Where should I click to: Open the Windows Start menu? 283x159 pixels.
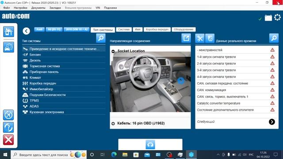click(5, 155)
